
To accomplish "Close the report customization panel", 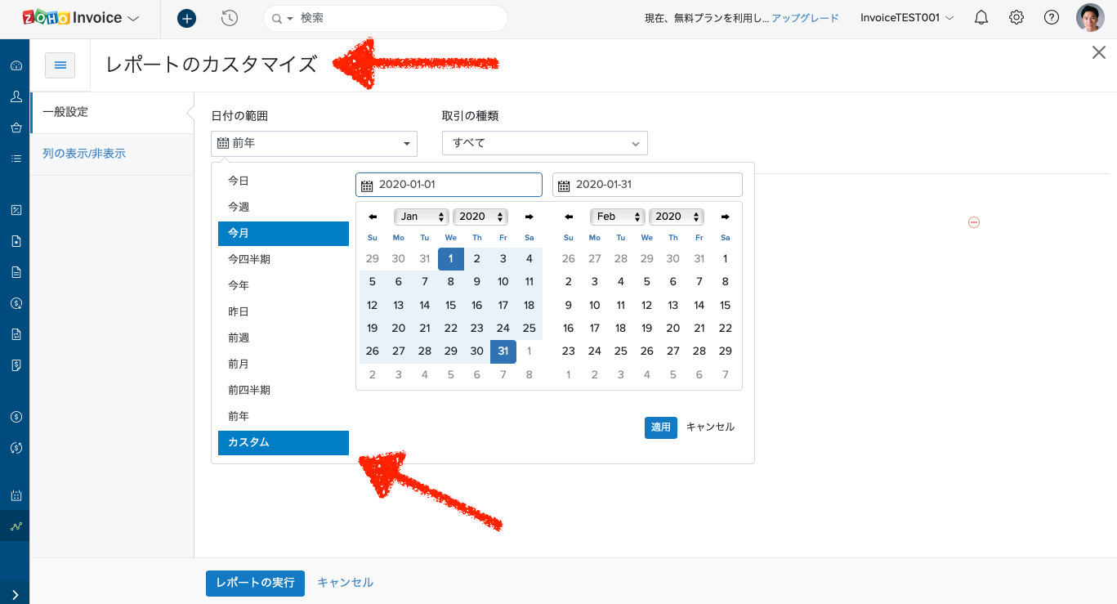I will pyautogui.click(x=1099, y=53).
